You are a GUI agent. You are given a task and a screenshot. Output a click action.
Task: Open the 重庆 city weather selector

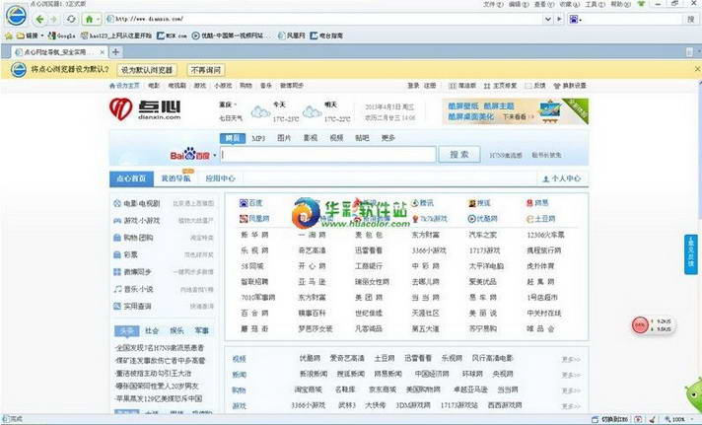[x=229, y=105]
